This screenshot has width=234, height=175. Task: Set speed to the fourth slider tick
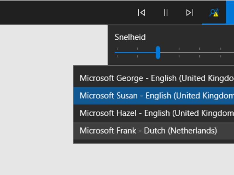[179, 52]
